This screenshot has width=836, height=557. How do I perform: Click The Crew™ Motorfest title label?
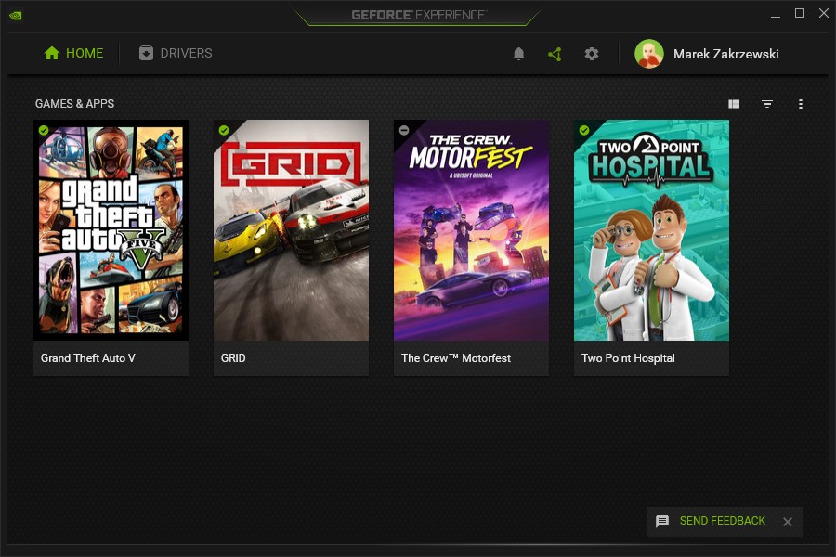pyautogui.click(x=456, y=358)
